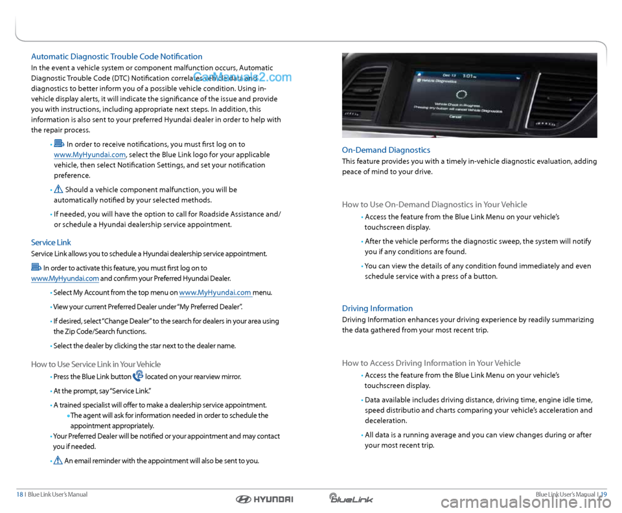Click the paragraph "This feature provides you with a timely"

tap(469, 166)
